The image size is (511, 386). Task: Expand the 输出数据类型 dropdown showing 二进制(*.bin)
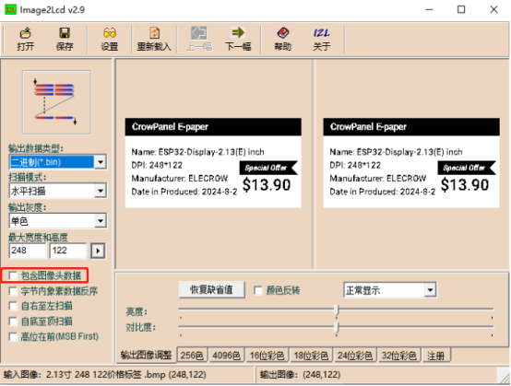pos(101,162)
